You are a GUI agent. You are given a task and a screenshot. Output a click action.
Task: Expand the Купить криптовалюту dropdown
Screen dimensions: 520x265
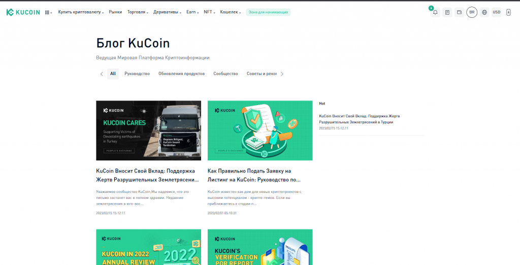coord(81,12)
